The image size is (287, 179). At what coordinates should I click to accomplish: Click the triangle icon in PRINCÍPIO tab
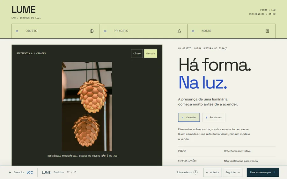pos(179,31)
